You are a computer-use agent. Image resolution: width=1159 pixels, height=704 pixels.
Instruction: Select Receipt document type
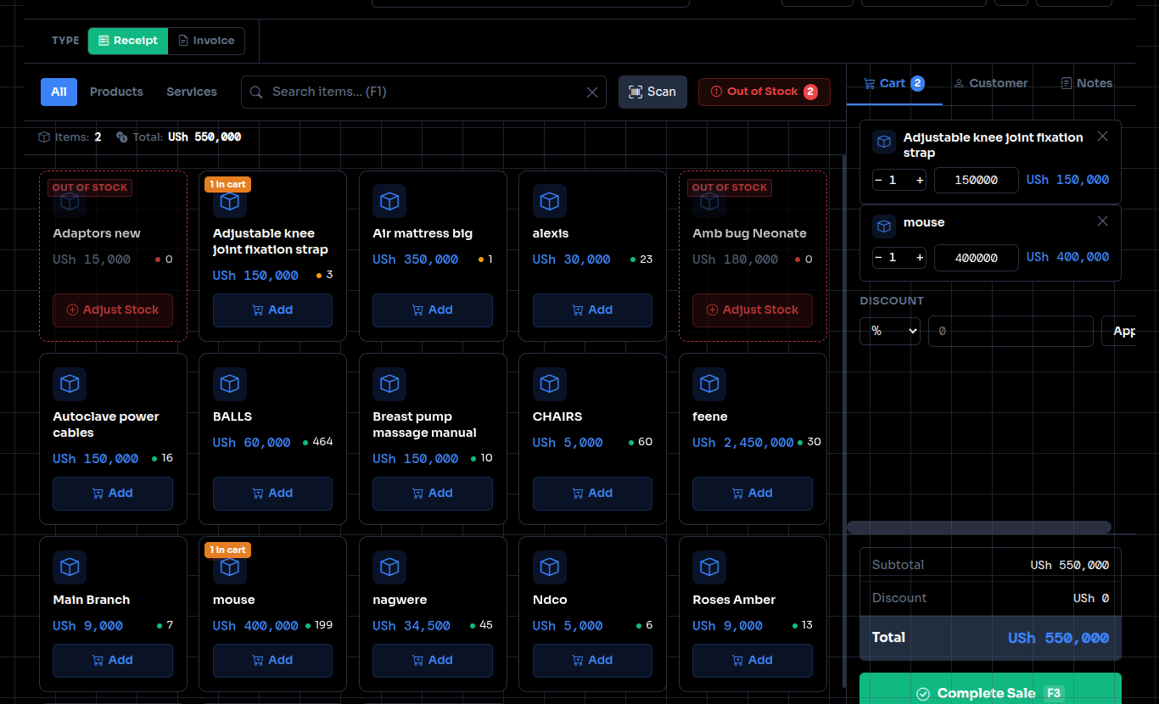tap(128, 41)
